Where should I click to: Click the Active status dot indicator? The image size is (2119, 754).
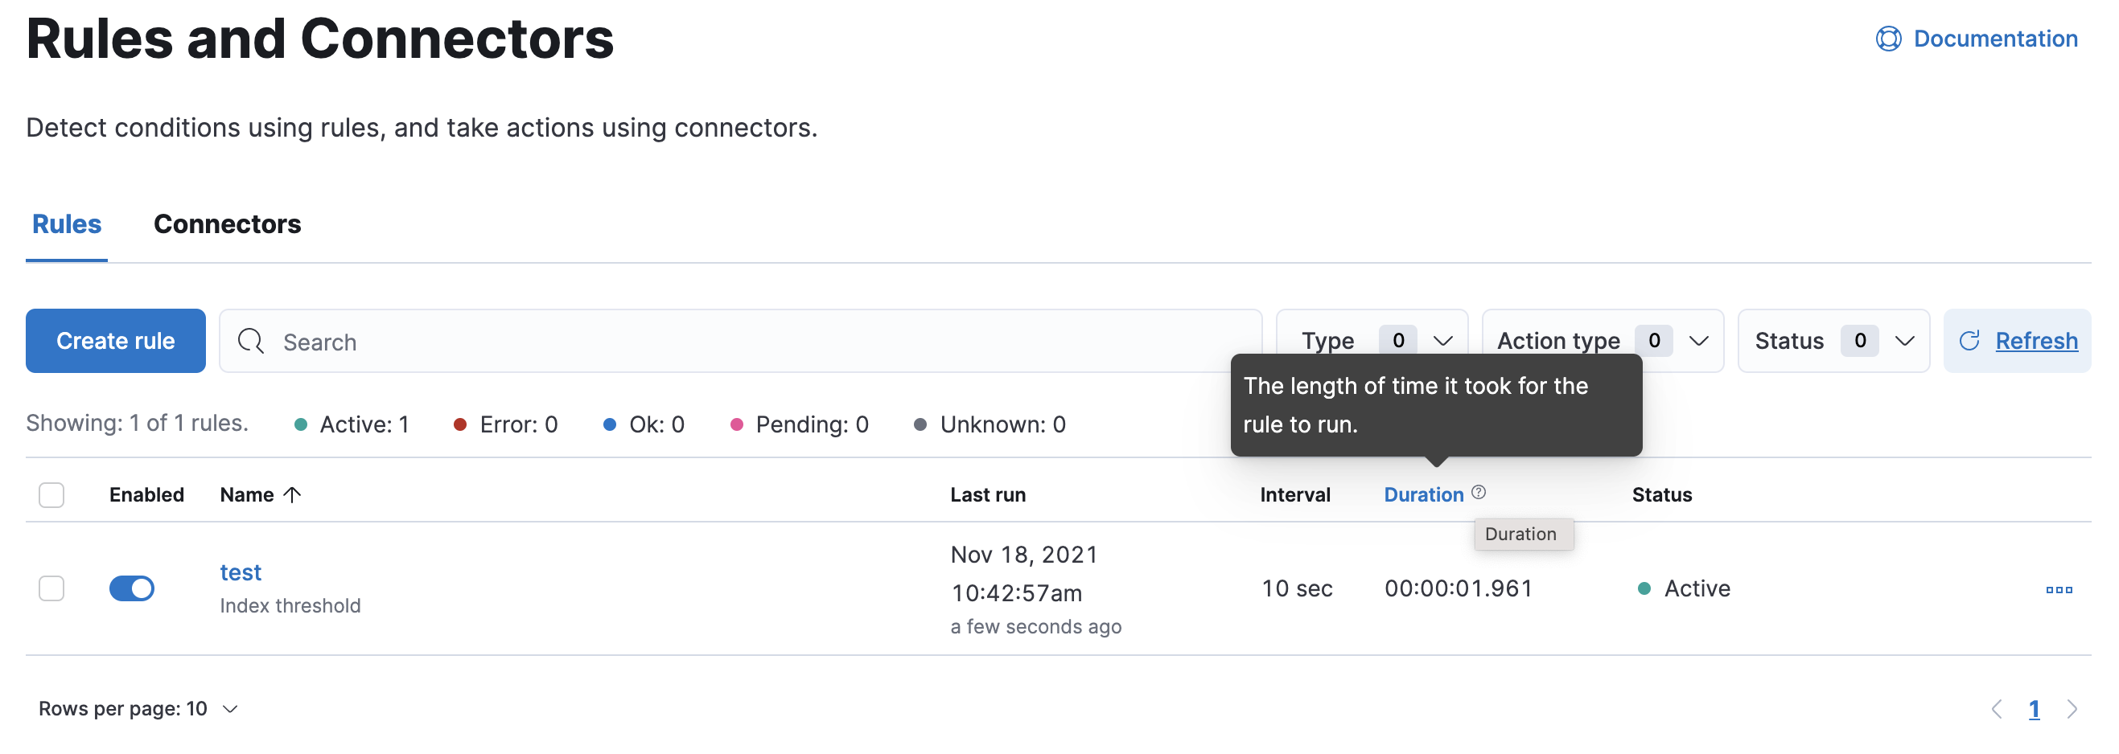click(1645, 588)
